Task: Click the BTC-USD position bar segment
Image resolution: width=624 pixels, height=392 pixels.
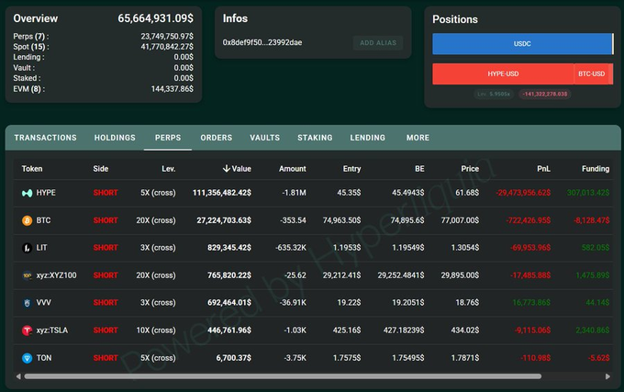Action: coord(591,74)
